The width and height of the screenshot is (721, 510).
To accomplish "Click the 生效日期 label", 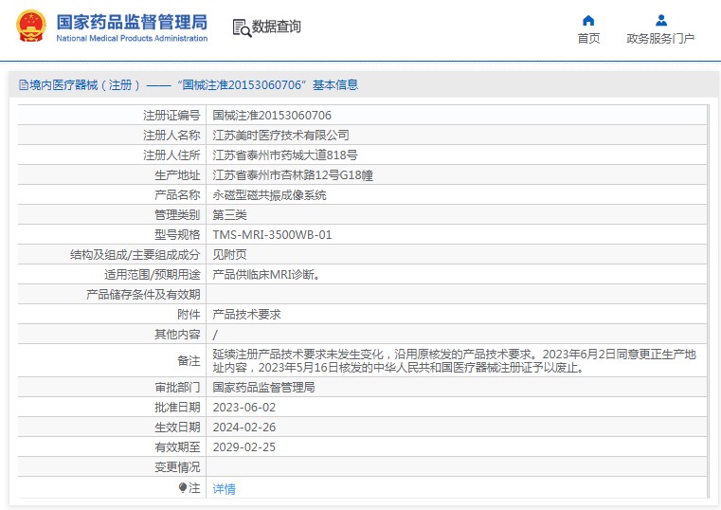I will pyautogui.click(x=177, y=428).
